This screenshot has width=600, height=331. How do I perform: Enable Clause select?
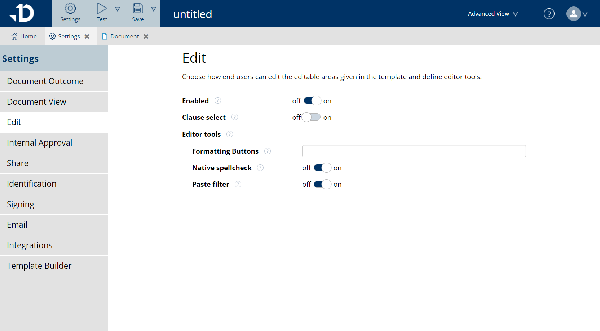click(311, 117)
